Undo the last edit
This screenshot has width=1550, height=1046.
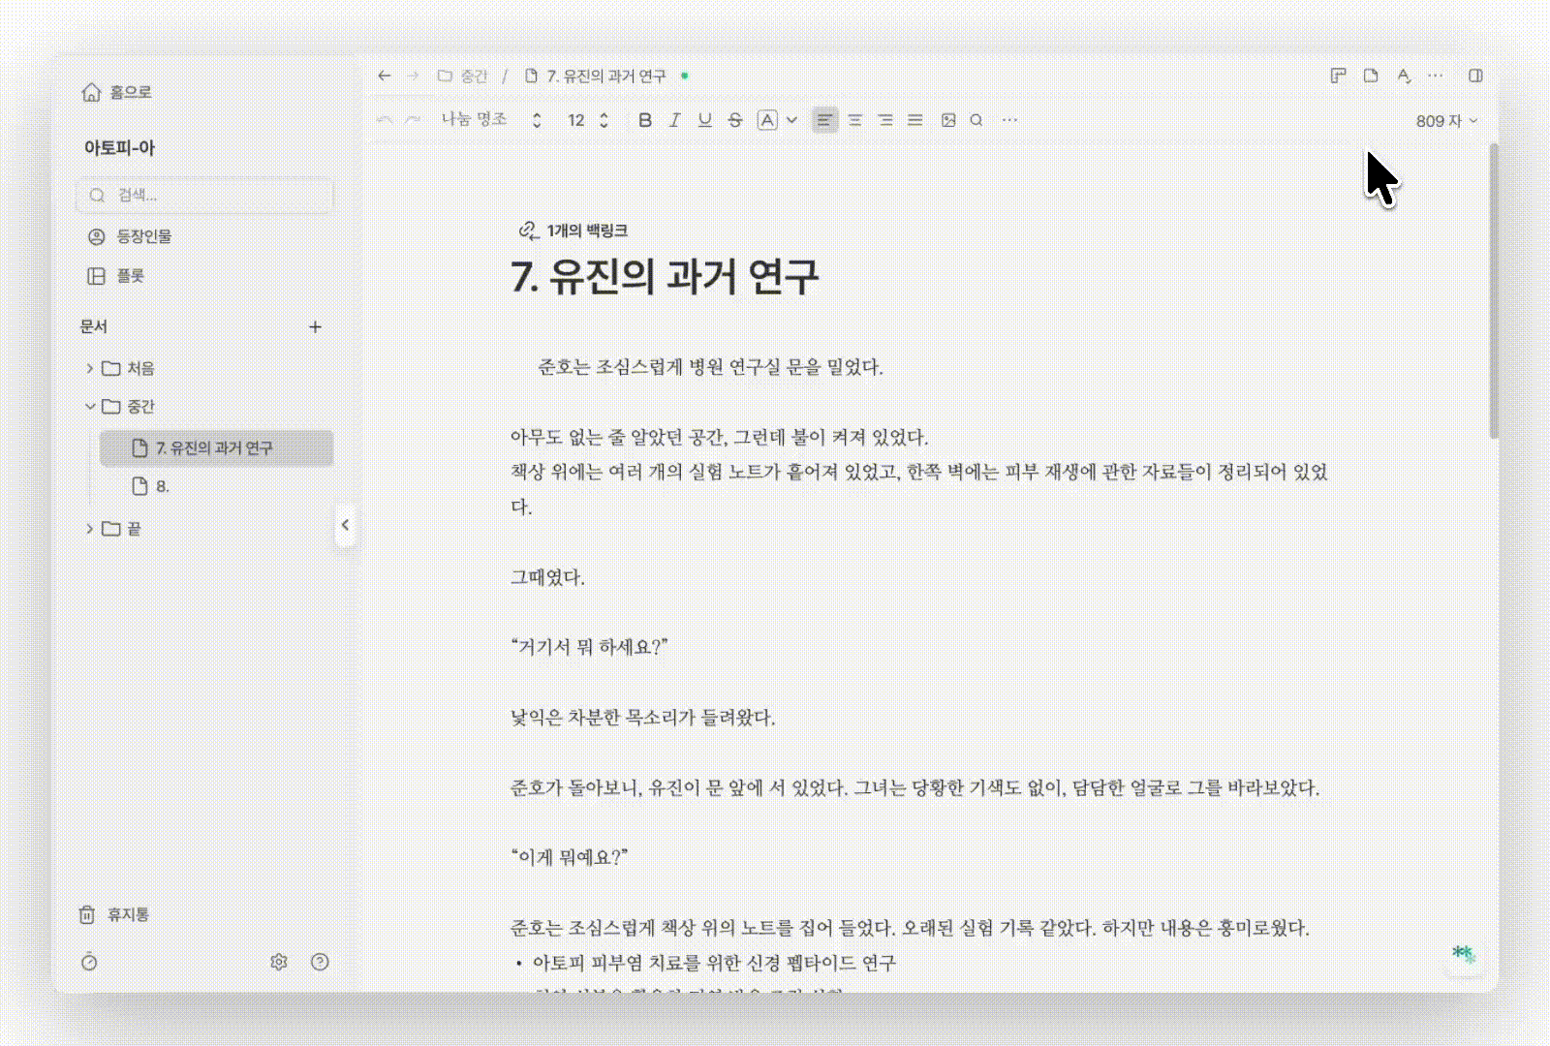[385, 120]
